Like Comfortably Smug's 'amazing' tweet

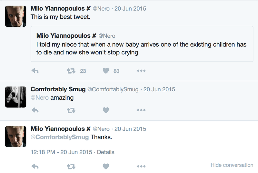106,110
